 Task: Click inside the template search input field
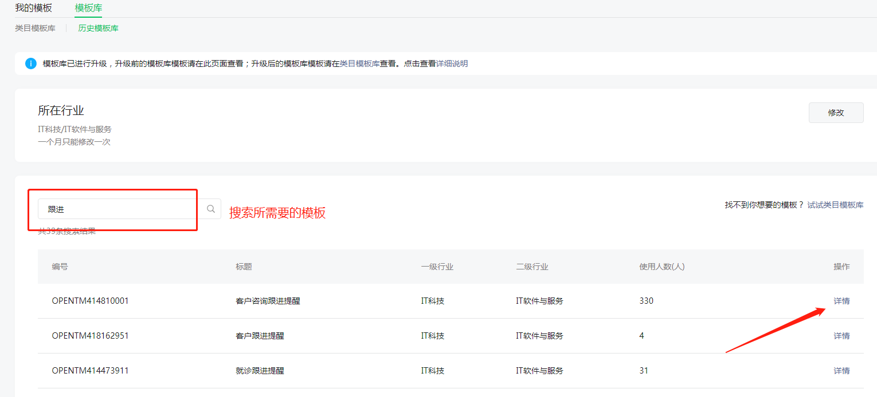[115, 209]
